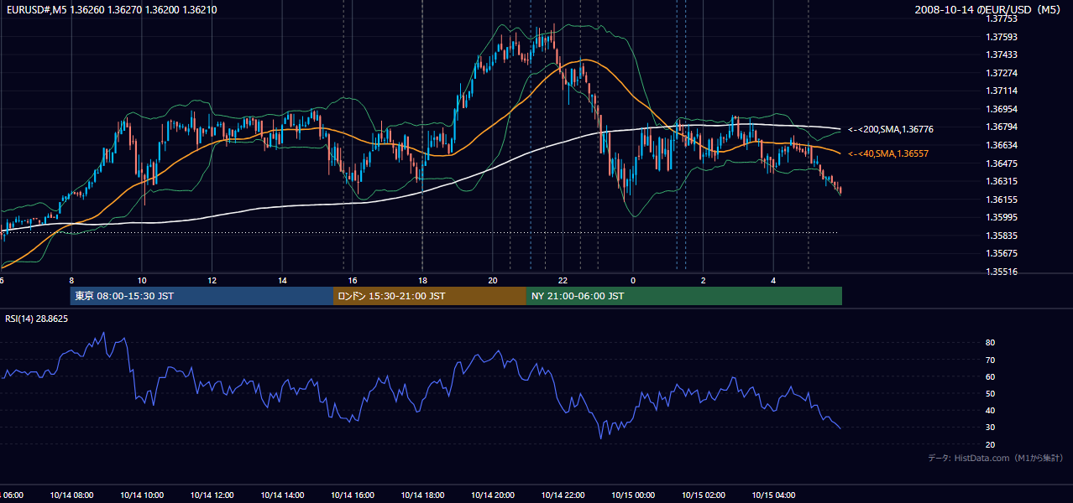The width and height of the screenshot is (1073, 503).
Task: Click the 1.36475 price axis label
Action: click(x=1002, y=163)
